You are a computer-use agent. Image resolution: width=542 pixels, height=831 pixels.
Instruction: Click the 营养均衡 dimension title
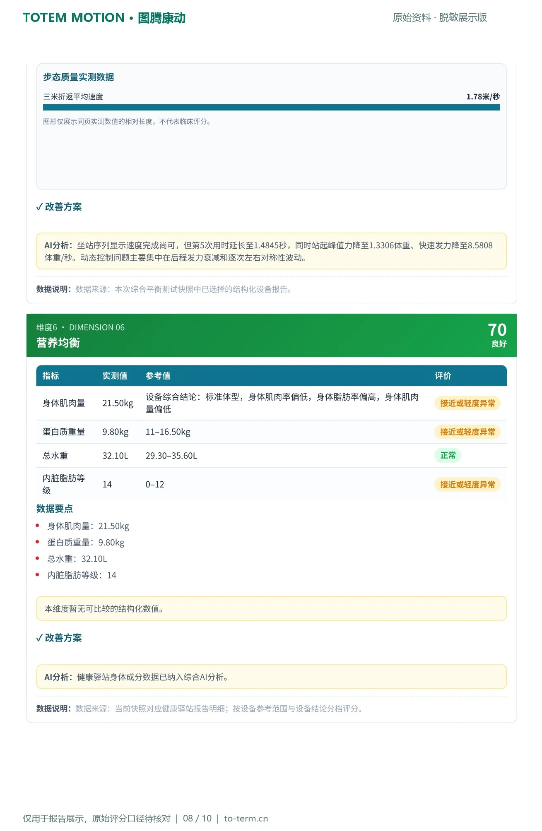58,343
